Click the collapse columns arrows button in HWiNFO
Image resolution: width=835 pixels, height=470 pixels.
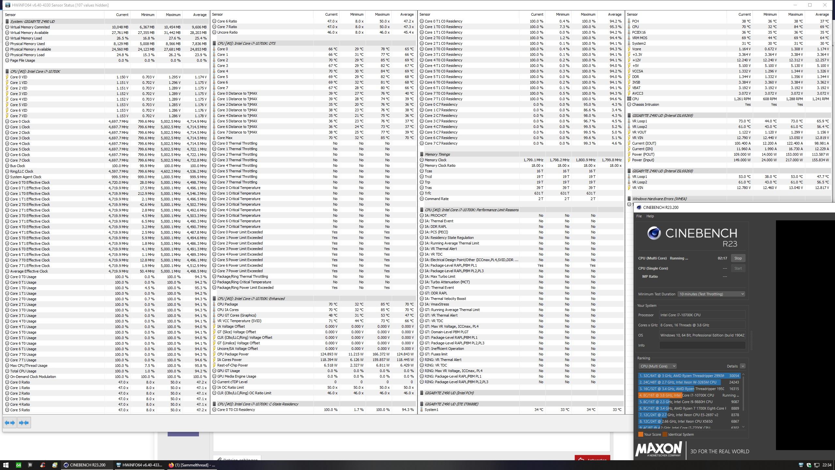pyautogui.click(x=24, y=423)
